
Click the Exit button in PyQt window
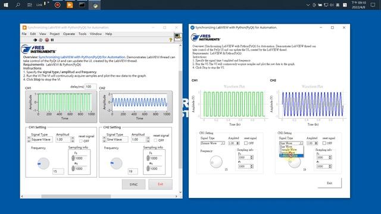[x=329, y=183]
